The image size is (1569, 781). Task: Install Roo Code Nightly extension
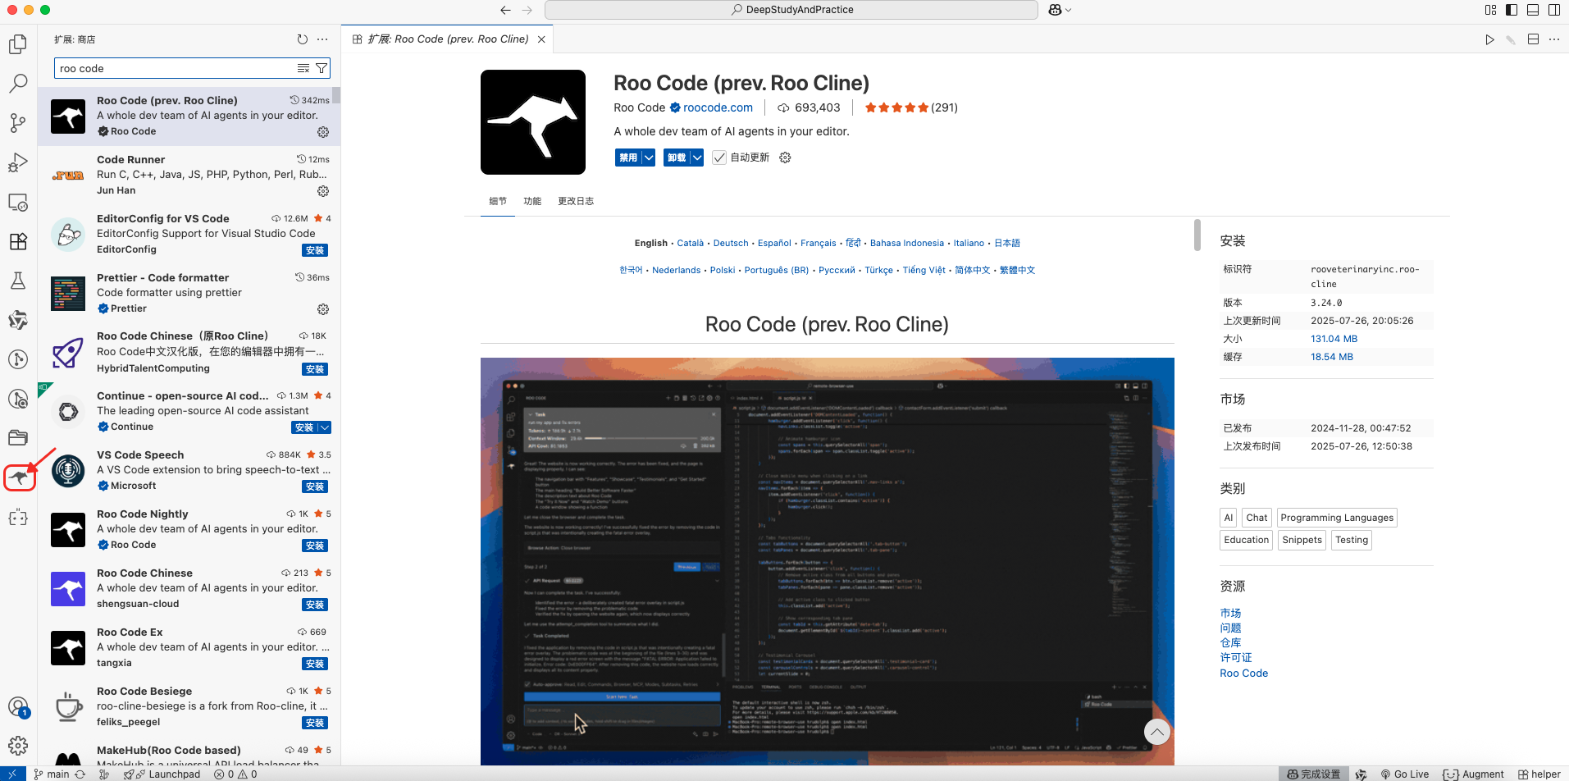click(x=315, y=546)
